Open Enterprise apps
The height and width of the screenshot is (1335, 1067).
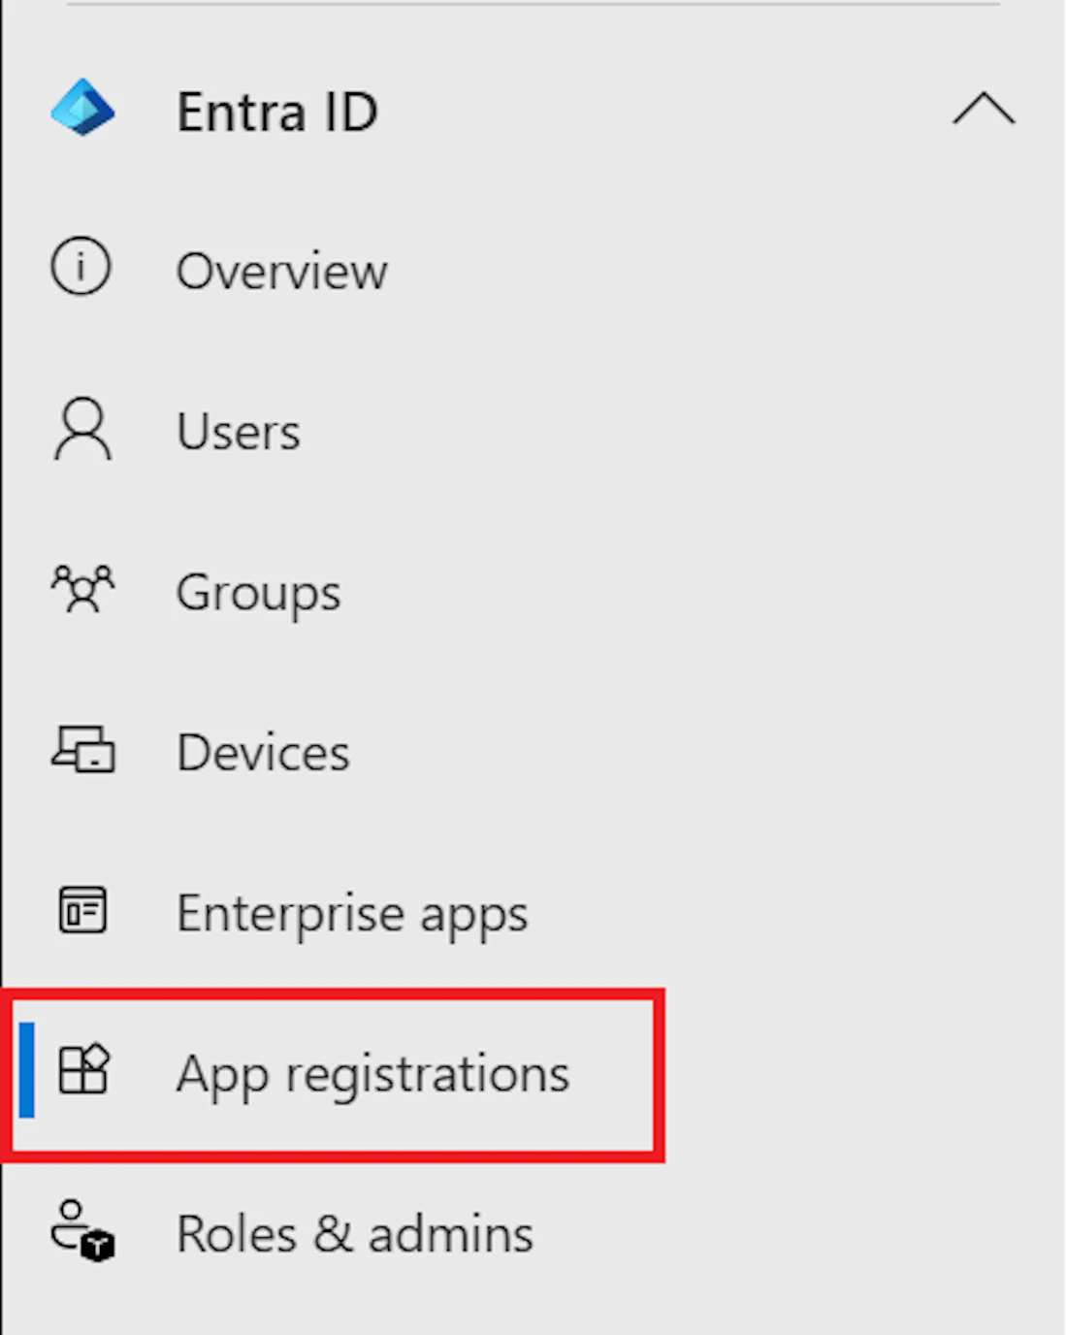(352, 912)
